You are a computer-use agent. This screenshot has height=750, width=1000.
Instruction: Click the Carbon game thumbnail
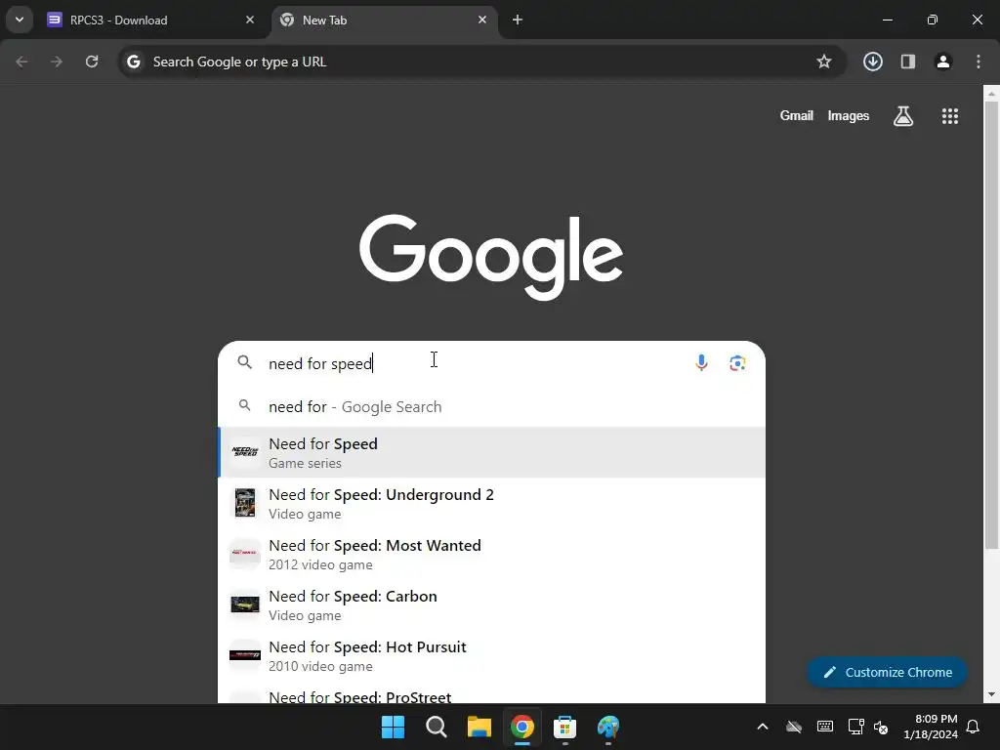pyautogui.click(x=245, y=604)
